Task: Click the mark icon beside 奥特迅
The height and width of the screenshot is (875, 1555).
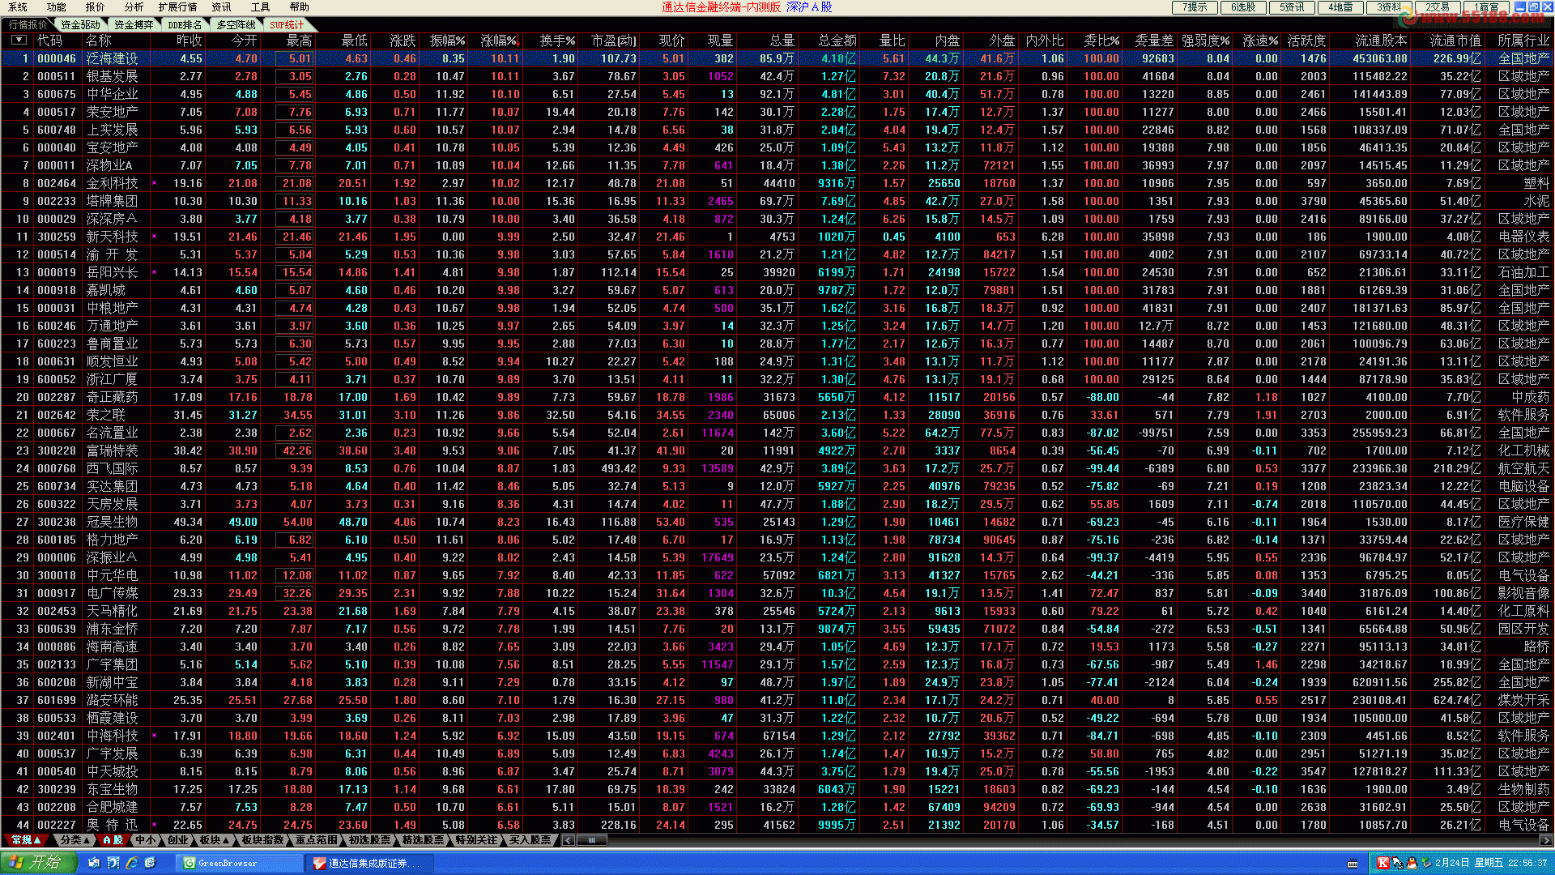Action: [154, 825]
